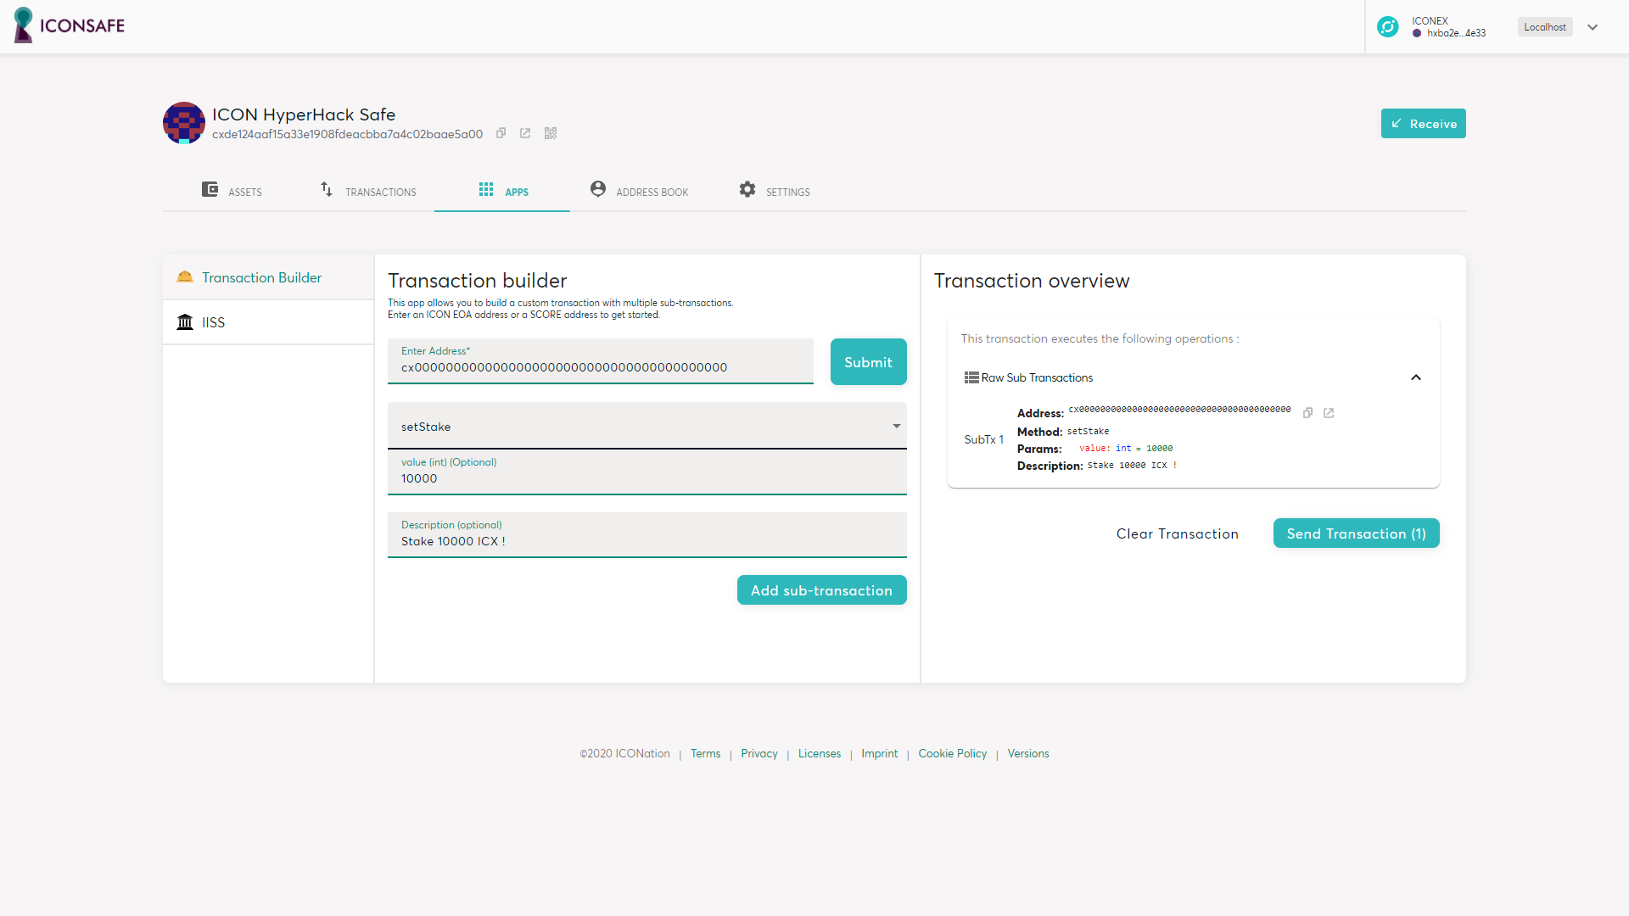The image size is (1629, 916).
Task: Expand the wallet network dropdown chevron
Action: tap(1593, 27)
